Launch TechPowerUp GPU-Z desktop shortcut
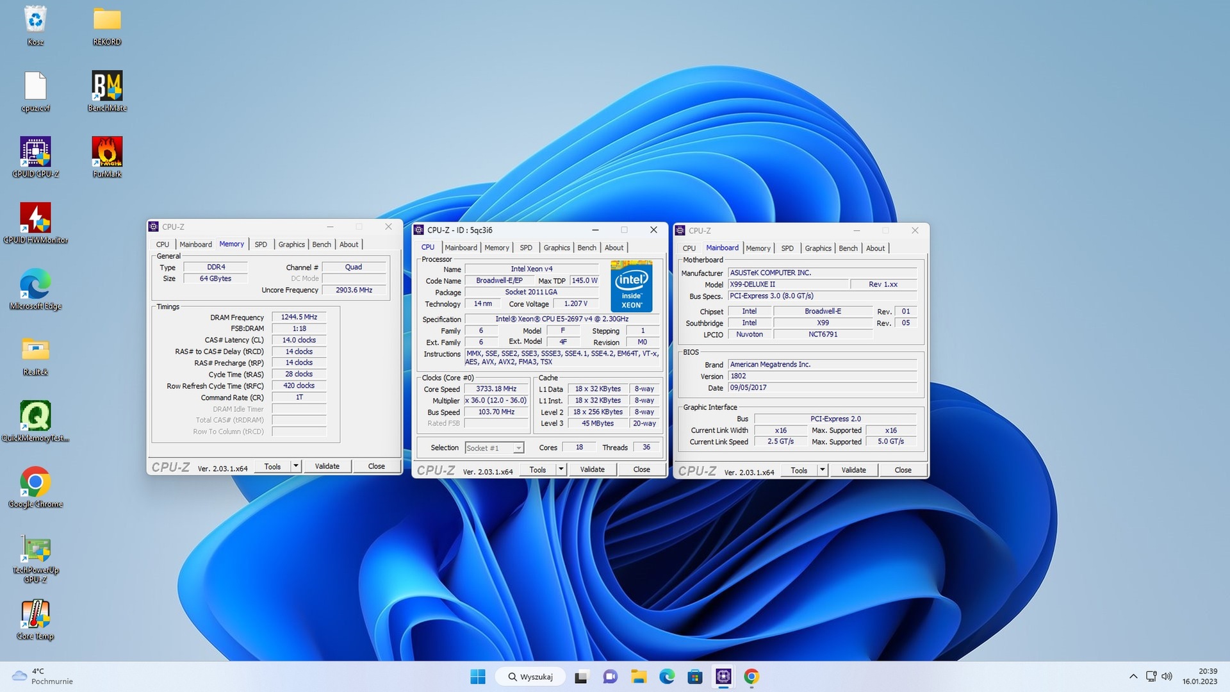 35,559
